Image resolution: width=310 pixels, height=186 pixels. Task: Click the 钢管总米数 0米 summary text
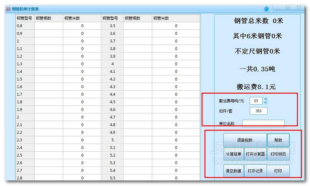pyautogui.click(x=259, y=21)
